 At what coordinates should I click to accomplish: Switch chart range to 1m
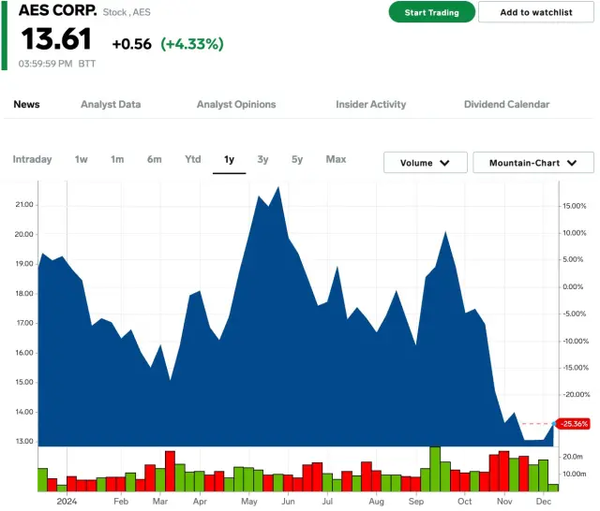pos(117,159)
